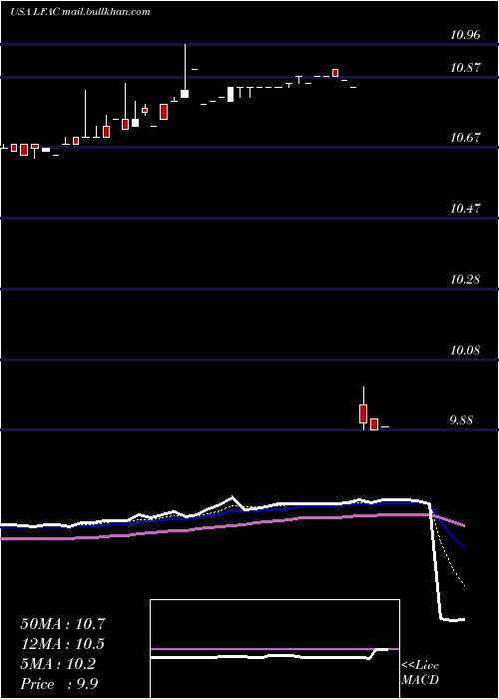The height and width of the screenshot is (699, 499).
Task: Click the USA LFAC mail.bullkhan.com title
Action: (x=80, y=12)
